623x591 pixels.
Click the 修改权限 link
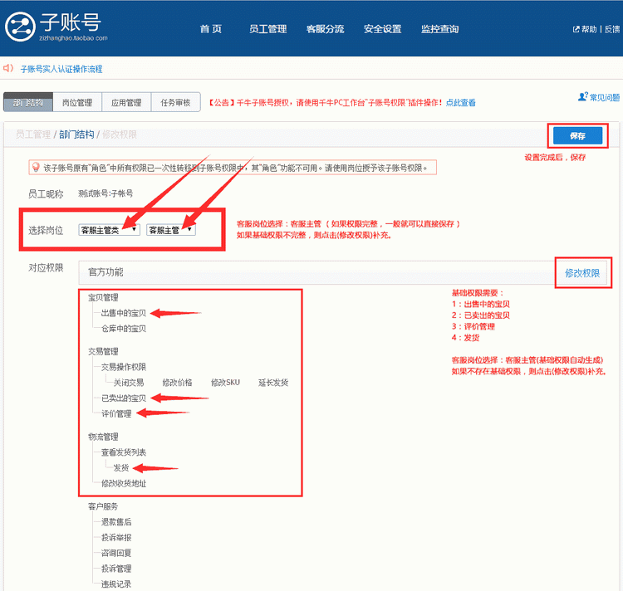tap(582, 273)
